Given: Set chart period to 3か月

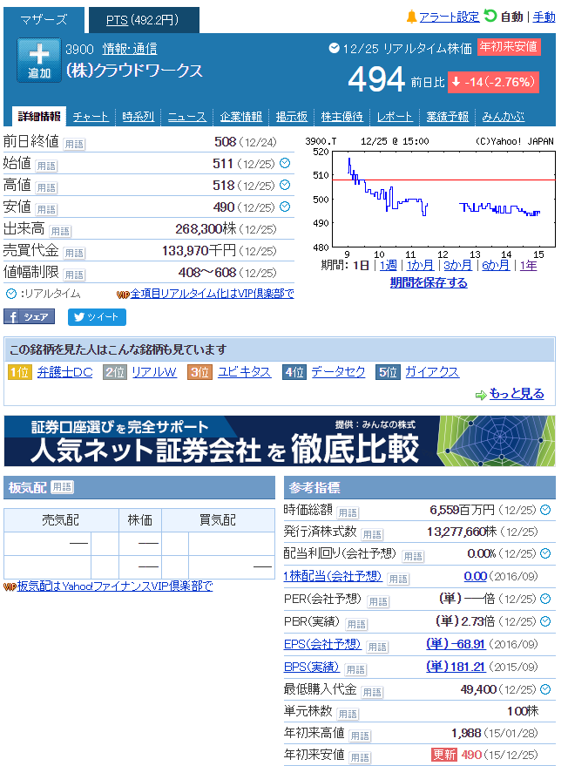Looking at the screenshot, I should (457, 265).
